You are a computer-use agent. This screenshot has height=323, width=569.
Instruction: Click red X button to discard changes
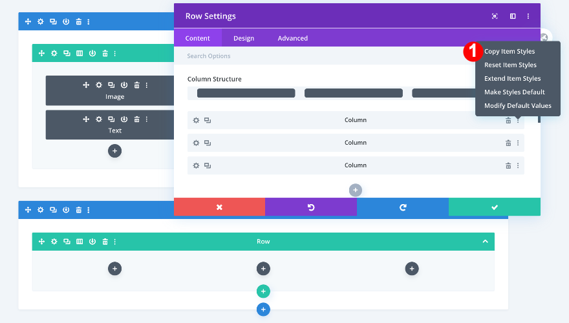pos(220,207)
